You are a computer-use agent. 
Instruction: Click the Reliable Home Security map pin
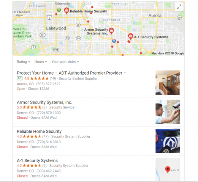67,11
